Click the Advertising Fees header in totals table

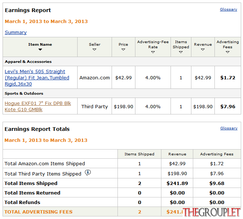click(x=217, y=154)
